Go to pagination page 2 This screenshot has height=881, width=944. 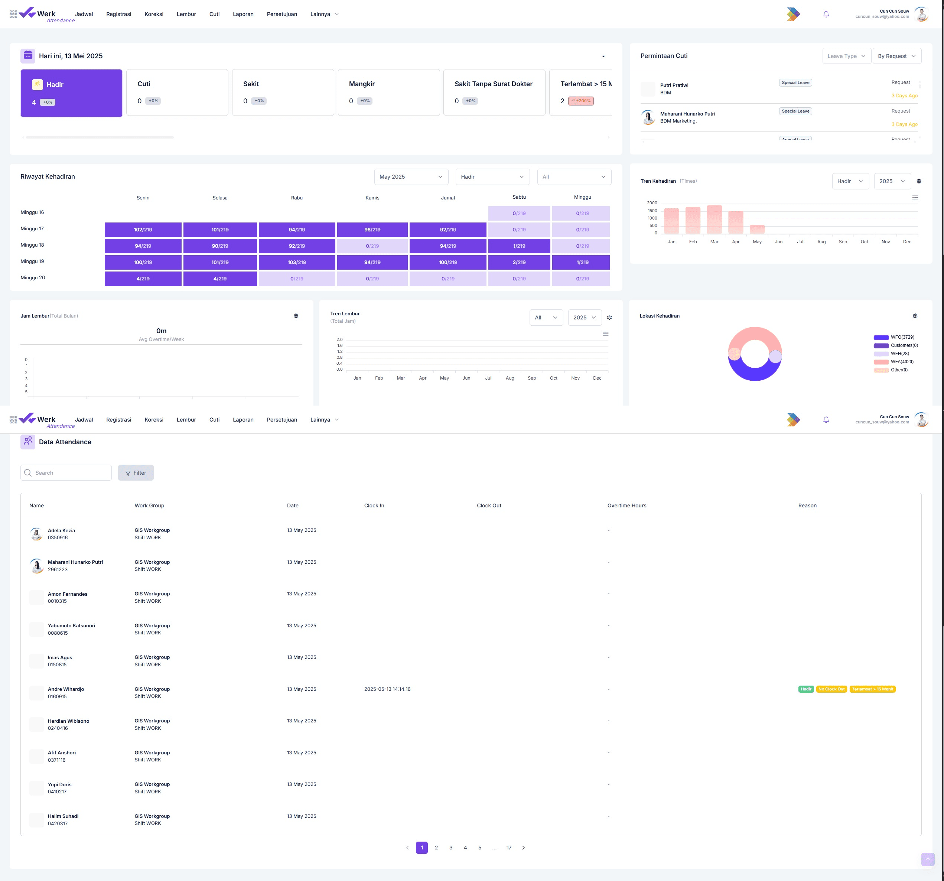[436, 848]
